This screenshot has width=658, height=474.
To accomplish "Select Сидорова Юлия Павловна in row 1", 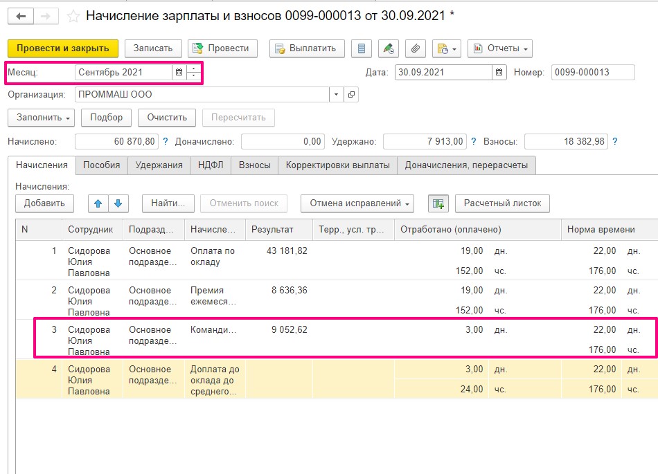I will pyautogui.click(x=92, y=261).
